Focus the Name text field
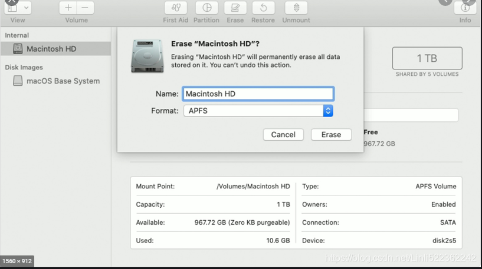The image size is (482, 269). [x=258, y=94]
